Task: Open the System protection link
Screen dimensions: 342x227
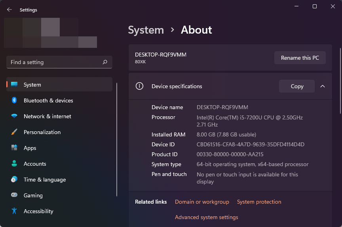Action: point(259,202)
